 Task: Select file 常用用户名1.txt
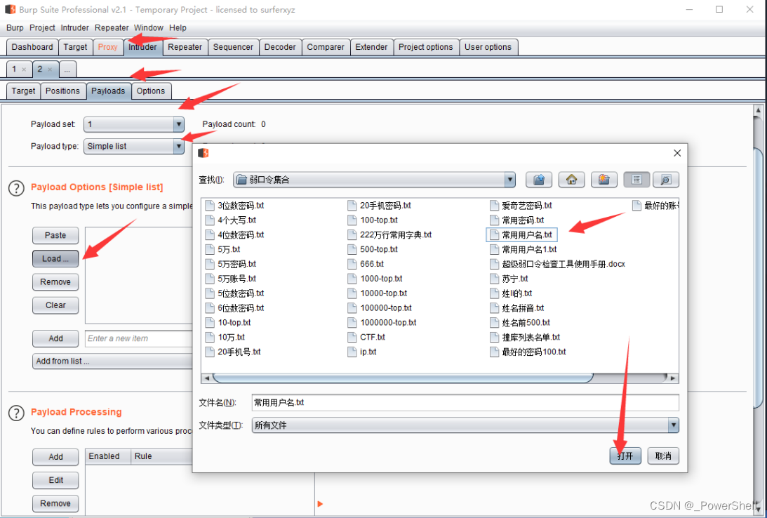coord(523,249)
